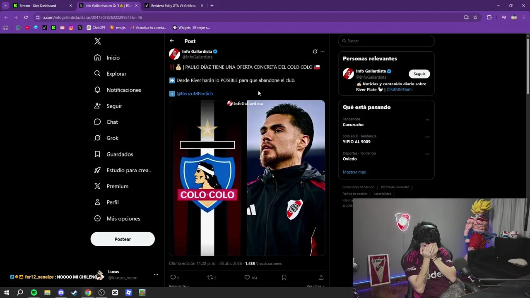Image resolution: width=530 pixels, height=298 pixels.
Task: Switch to Stream - Kick Dashboard tab
Action: pyautogui.click(x=42, y=6)
